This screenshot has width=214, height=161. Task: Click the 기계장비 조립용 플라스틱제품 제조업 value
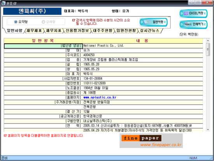click(111, 60)
